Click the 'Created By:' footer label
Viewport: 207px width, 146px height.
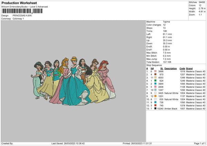(x=7, y=143)
